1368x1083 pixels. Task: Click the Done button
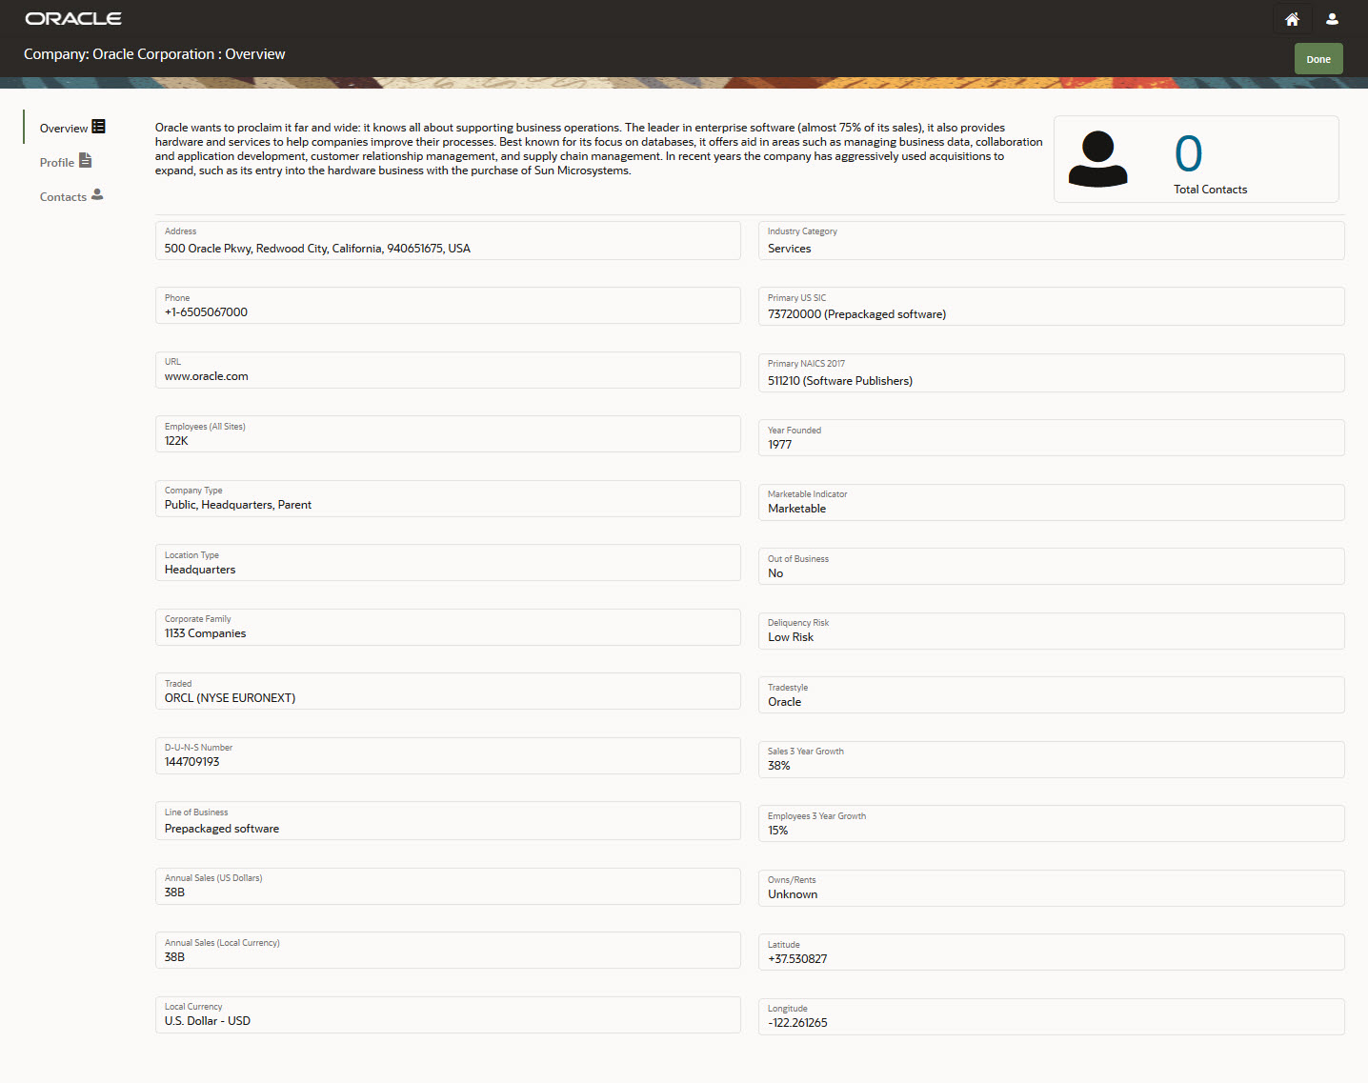[1318, 59]
